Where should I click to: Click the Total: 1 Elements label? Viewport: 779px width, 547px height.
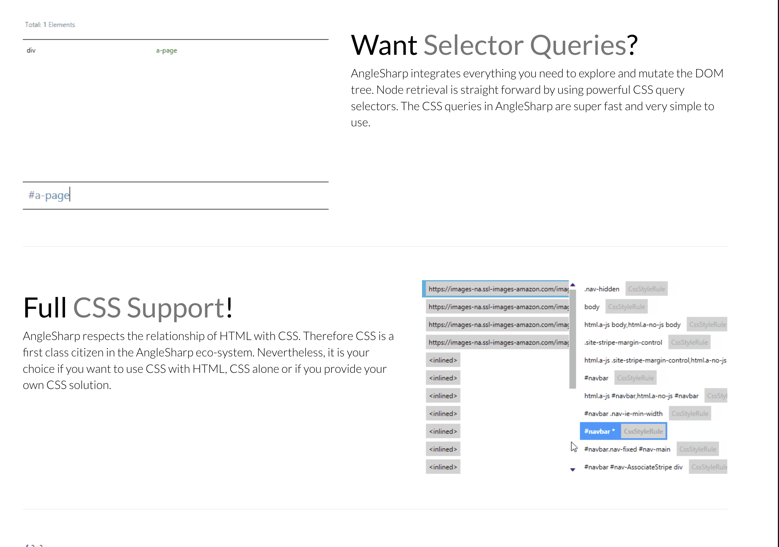[50, 25]
